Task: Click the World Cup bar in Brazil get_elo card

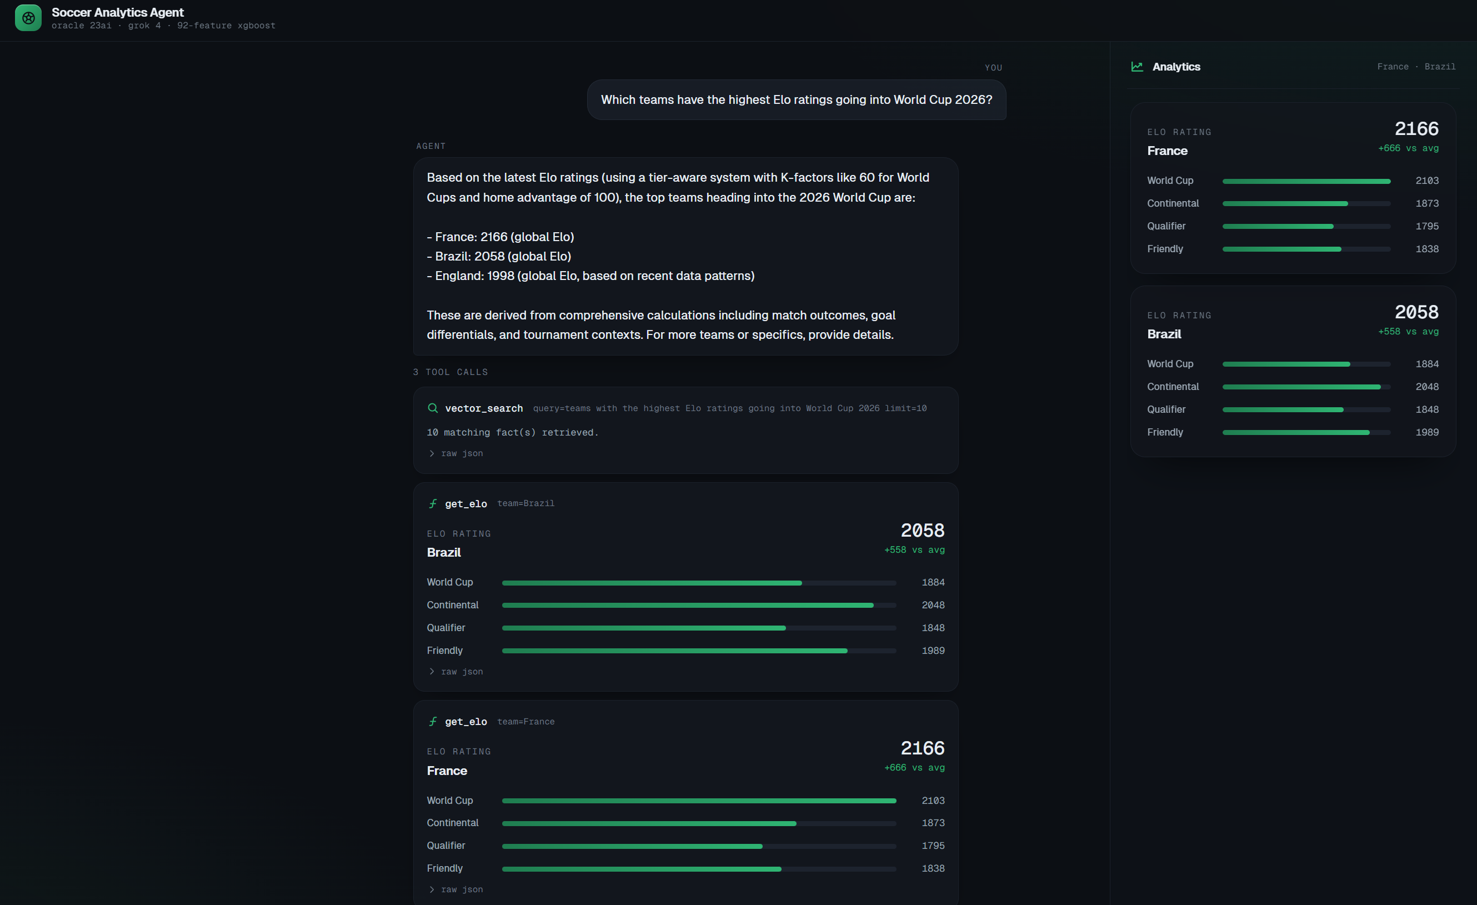Action: tap(699, 583)
